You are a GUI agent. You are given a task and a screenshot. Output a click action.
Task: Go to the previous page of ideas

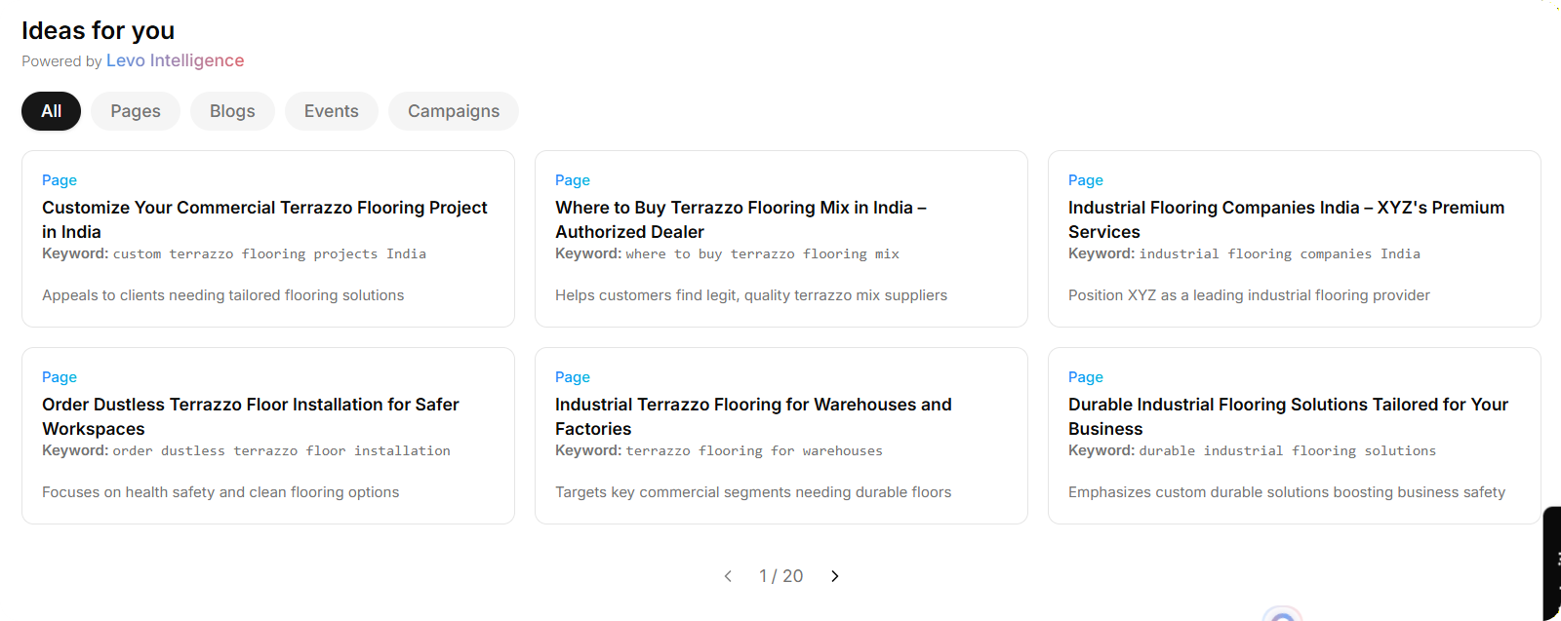click(728, 576)
